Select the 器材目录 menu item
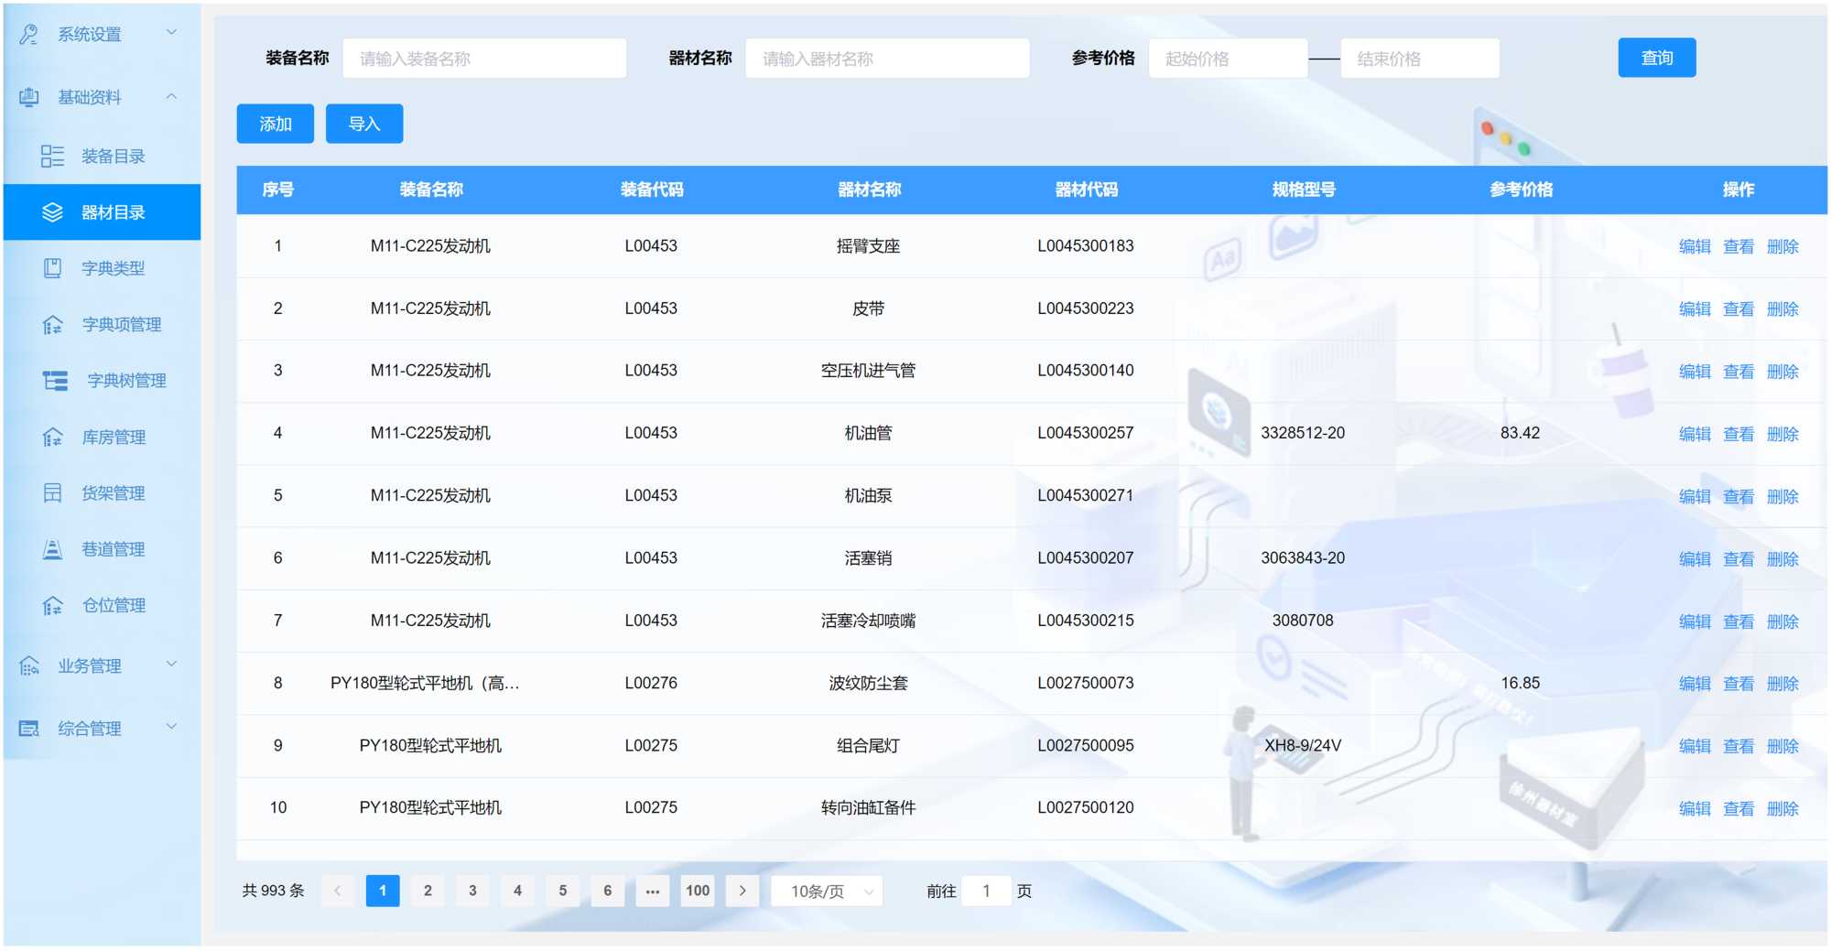This screenshot has height=951, width=1831. pos(112,212)
